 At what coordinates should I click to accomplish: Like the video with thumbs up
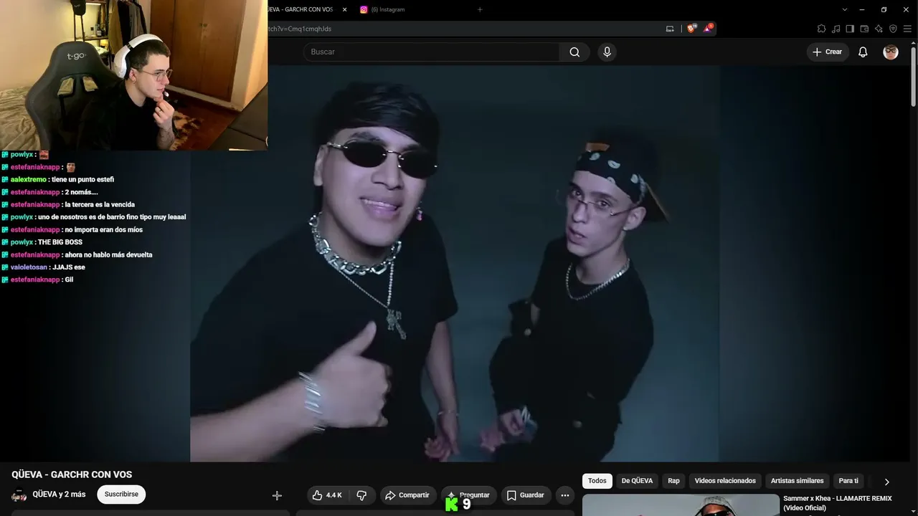326,495
